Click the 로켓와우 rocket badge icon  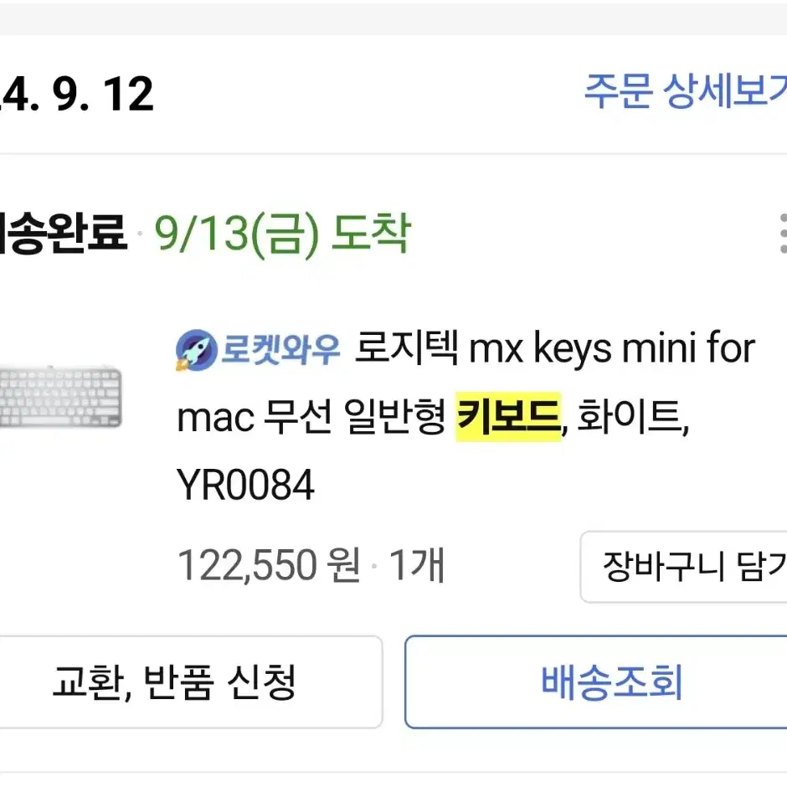click(196, 350)
